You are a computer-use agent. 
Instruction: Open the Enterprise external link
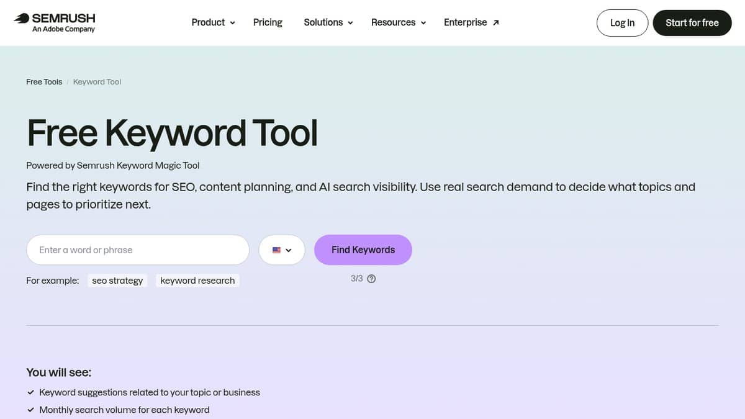pos(471,22)
